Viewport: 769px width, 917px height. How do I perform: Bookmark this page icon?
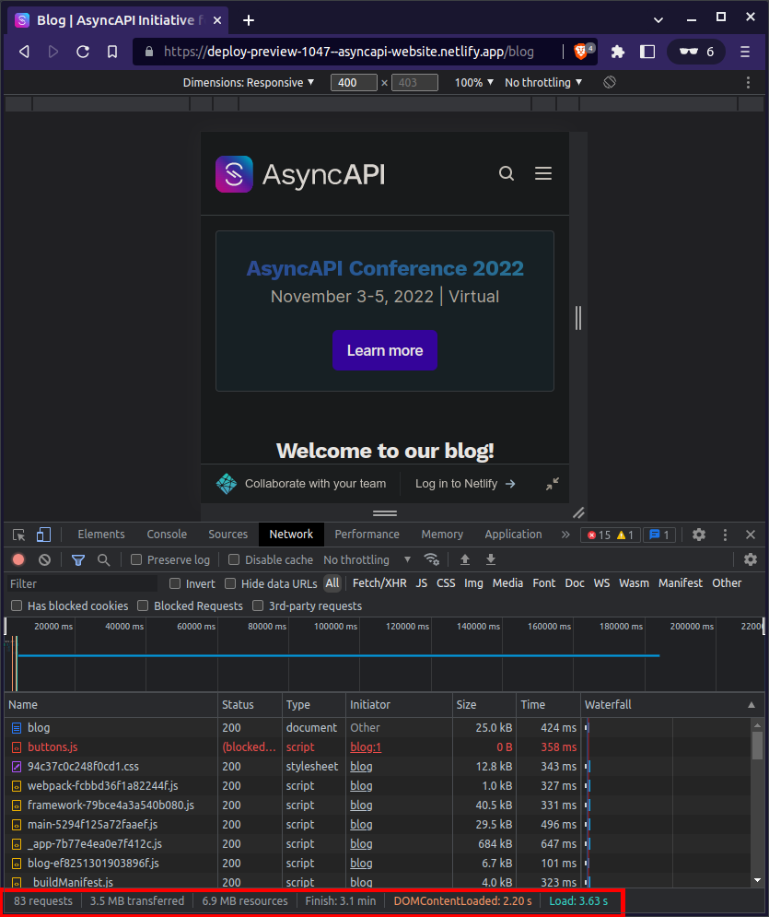[112, 52]
